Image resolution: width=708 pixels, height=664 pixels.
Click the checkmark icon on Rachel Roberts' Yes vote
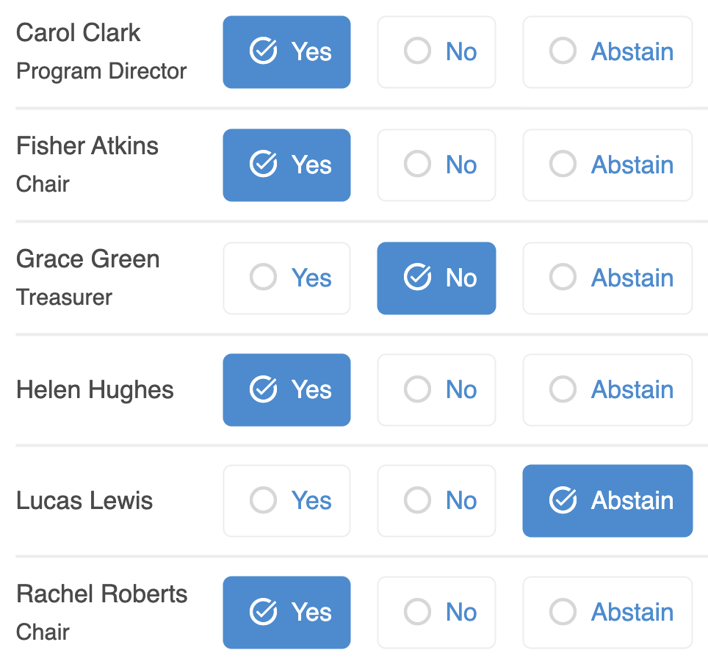pos(263,612)
